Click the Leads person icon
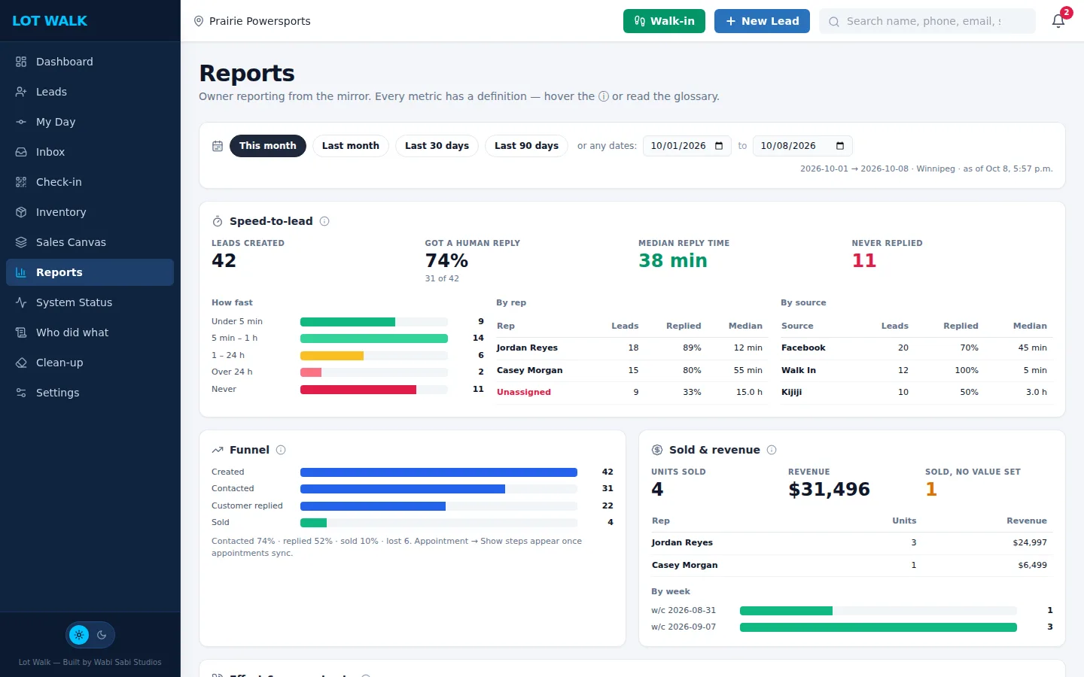Image resolution: width=1084 pixels, height=677 pixels. coord(21,92)
